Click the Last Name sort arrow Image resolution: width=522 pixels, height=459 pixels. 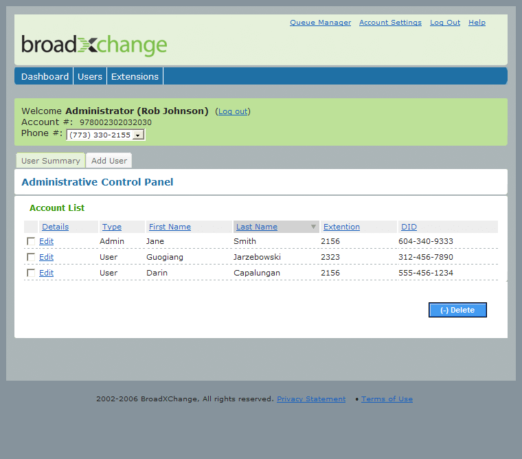pos(313,227)
